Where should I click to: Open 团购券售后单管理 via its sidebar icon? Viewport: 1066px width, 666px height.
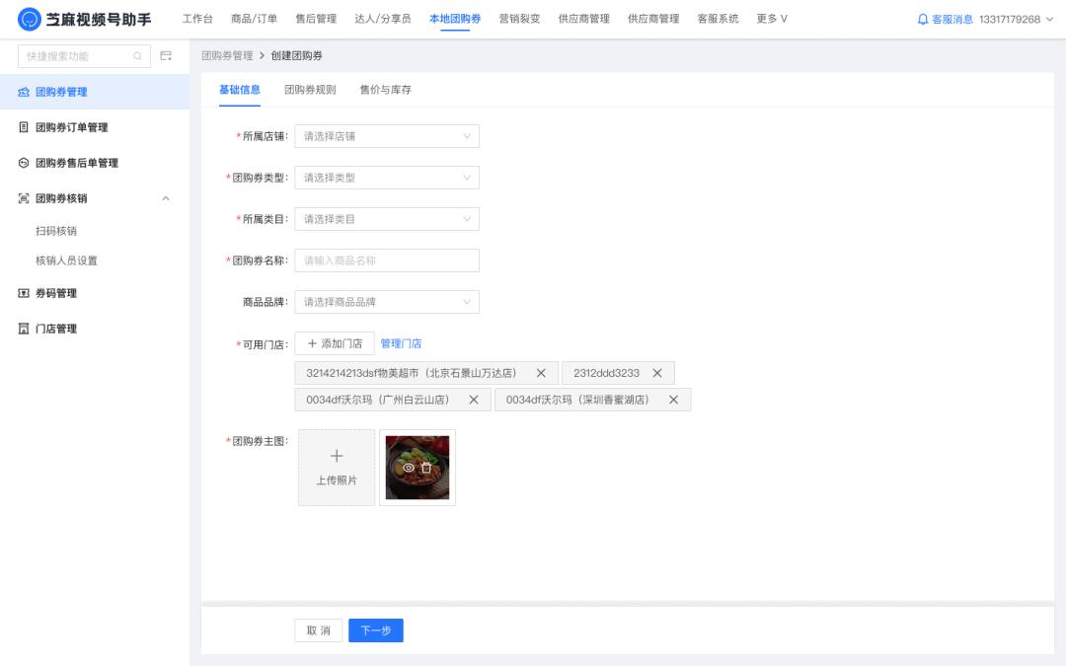click(23, 163)
